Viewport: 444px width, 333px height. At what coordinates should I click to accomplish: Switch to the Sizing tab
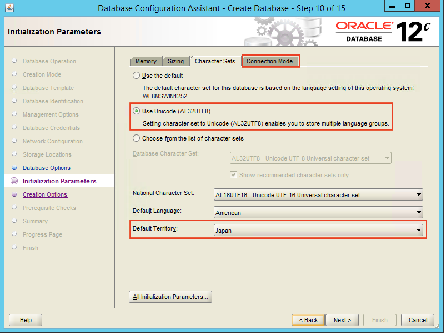176,61
